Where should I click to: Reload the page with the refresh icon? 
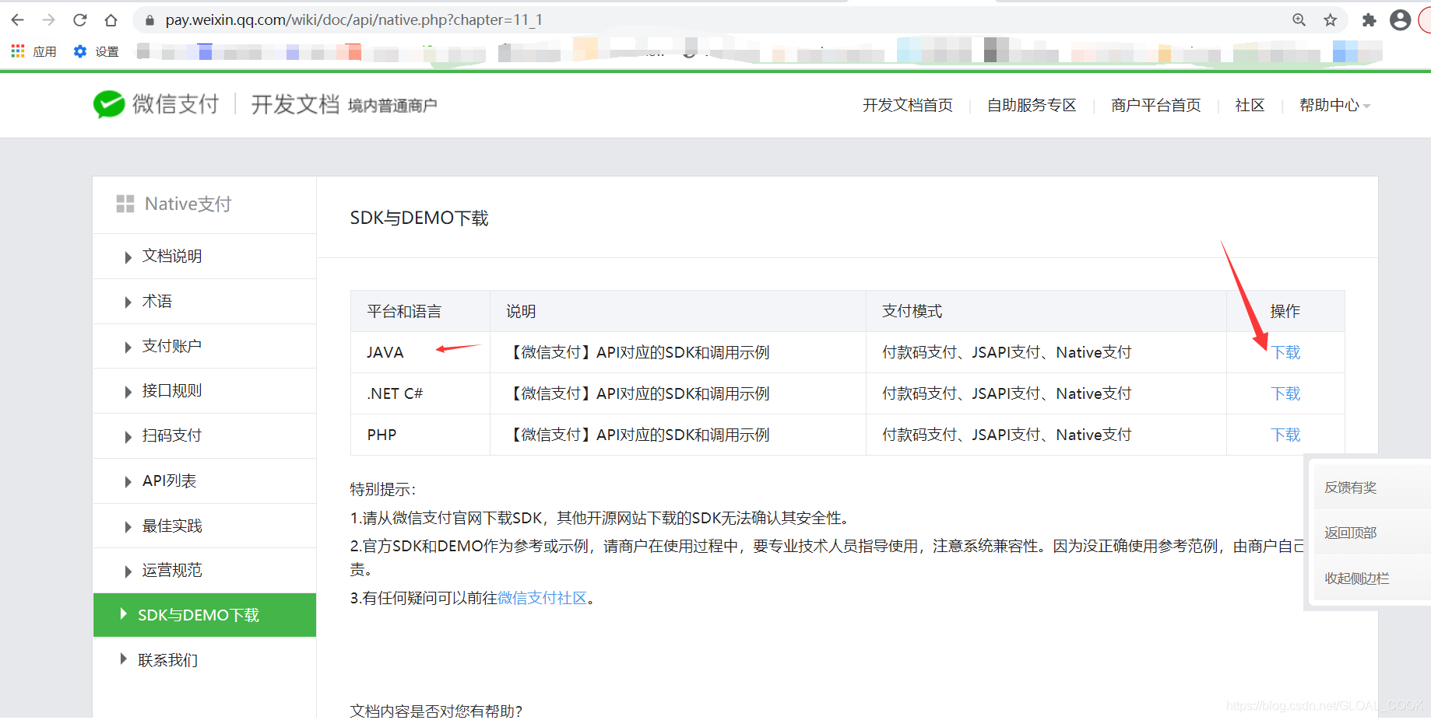tap(79, 20)
